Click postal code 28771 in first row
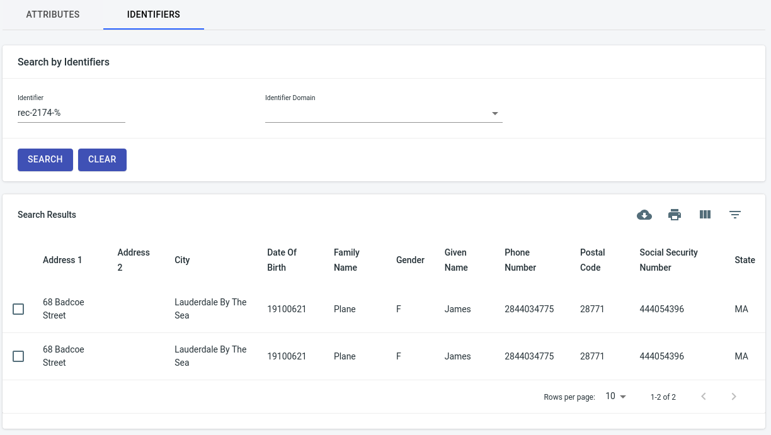771x435 pixels. (592, 309)
